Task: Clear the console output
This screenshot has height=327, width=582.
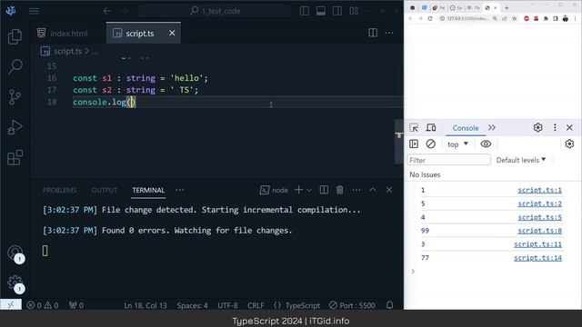Action: (x=430, y=144)
